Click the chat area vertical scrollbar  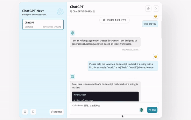tap(162, 30)
